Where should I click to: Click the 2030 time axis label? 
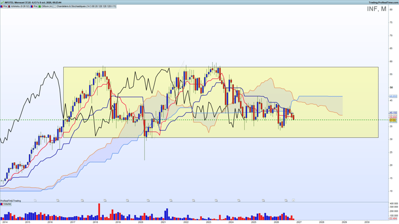(367, 222)
